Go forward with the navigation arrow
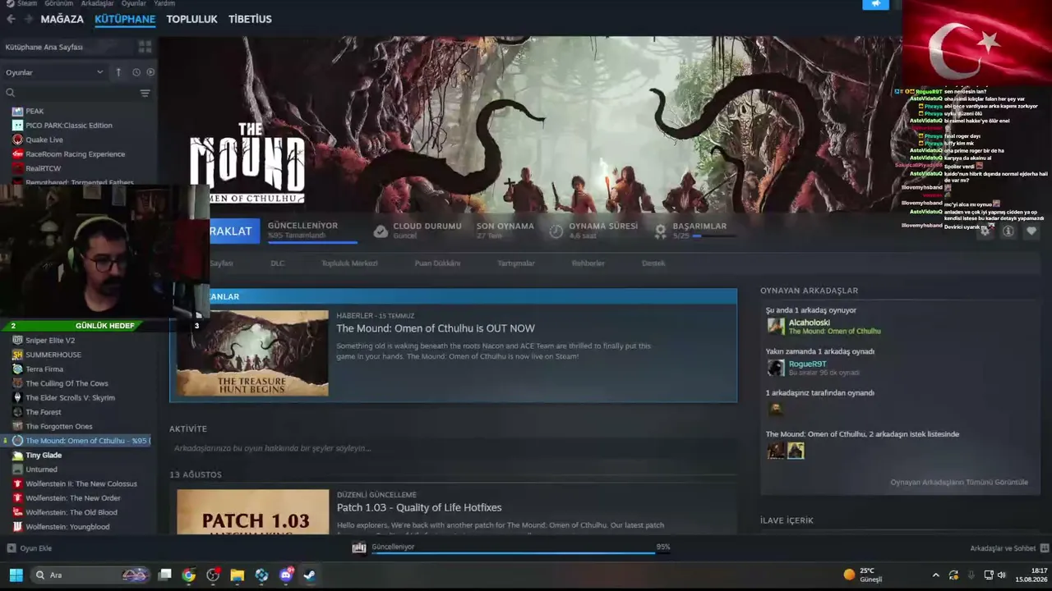The height and width of the screenshot is (591, 1052). [x=29, y=19]
